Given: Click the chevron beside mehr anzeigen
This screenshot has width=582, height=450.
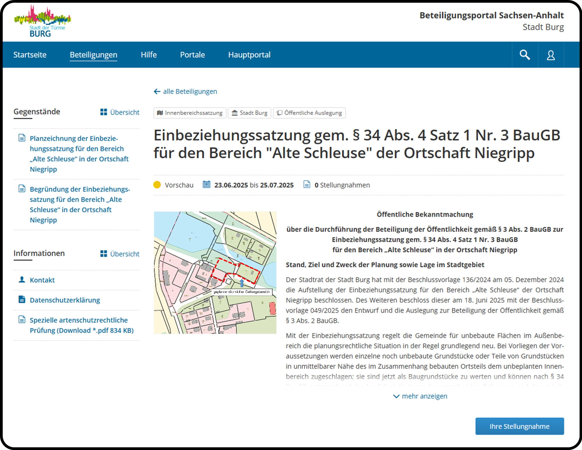Looking at the screenshot, I should (396, 397).
